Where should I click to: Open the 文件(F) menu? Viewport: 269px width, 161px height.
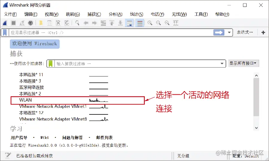click(10, 14)
